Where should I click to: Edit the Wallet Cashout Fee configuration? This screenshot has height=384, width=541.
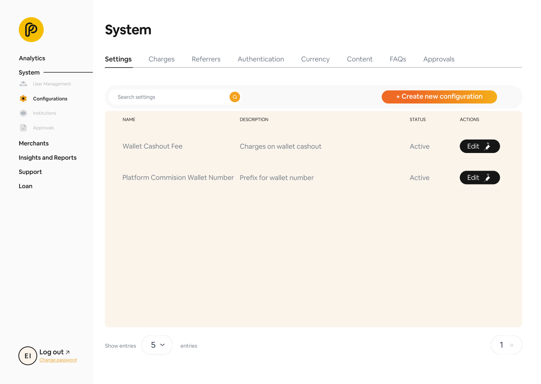tap(480, 146)
